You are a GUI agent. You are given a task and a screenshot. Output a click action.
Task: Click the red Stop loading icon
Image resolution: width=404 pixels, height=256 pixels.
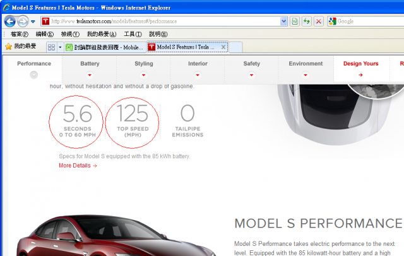coord(319,21)
